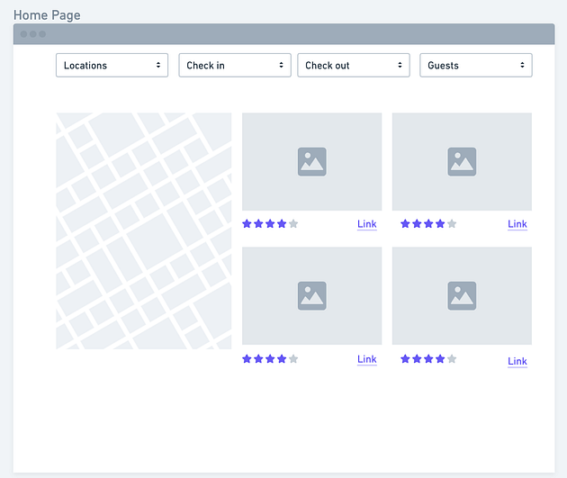Follow the Link under top-right listing
The height and width of the screenshot is (478, 567).
click(517, 224)
